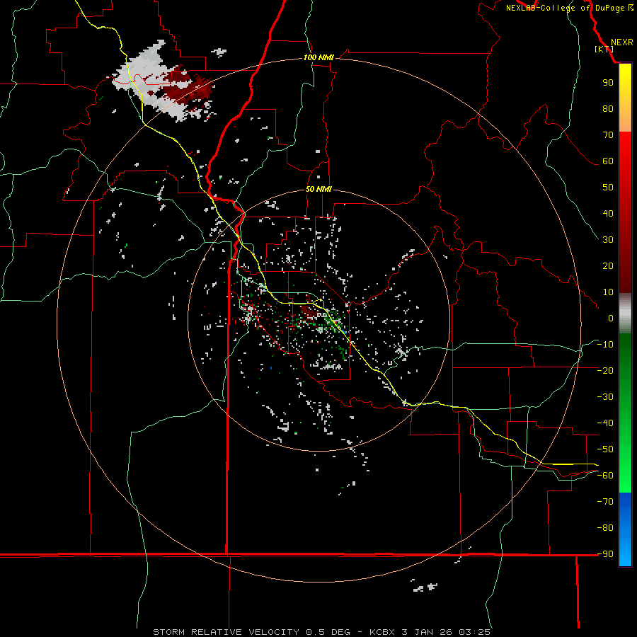
Task: Click the -30 value on velocity scale
Action: coord(605,397)
